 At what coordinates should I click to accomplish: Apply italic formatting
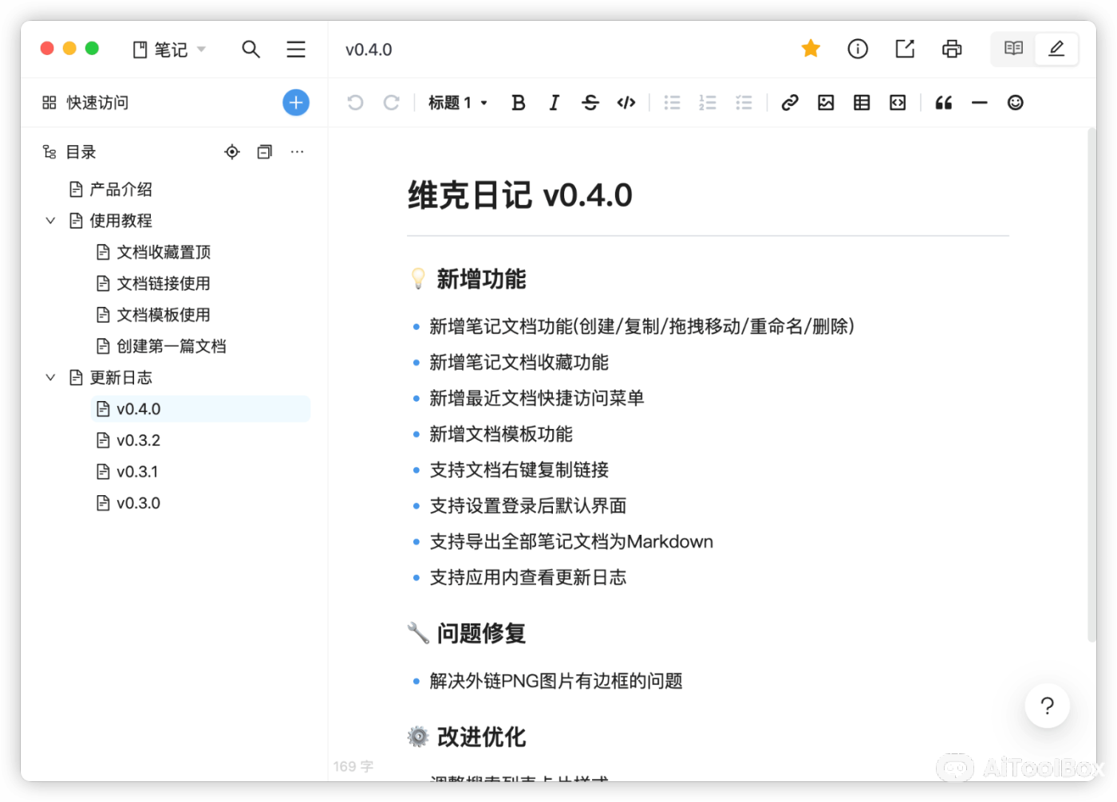(x=554, y=102)
